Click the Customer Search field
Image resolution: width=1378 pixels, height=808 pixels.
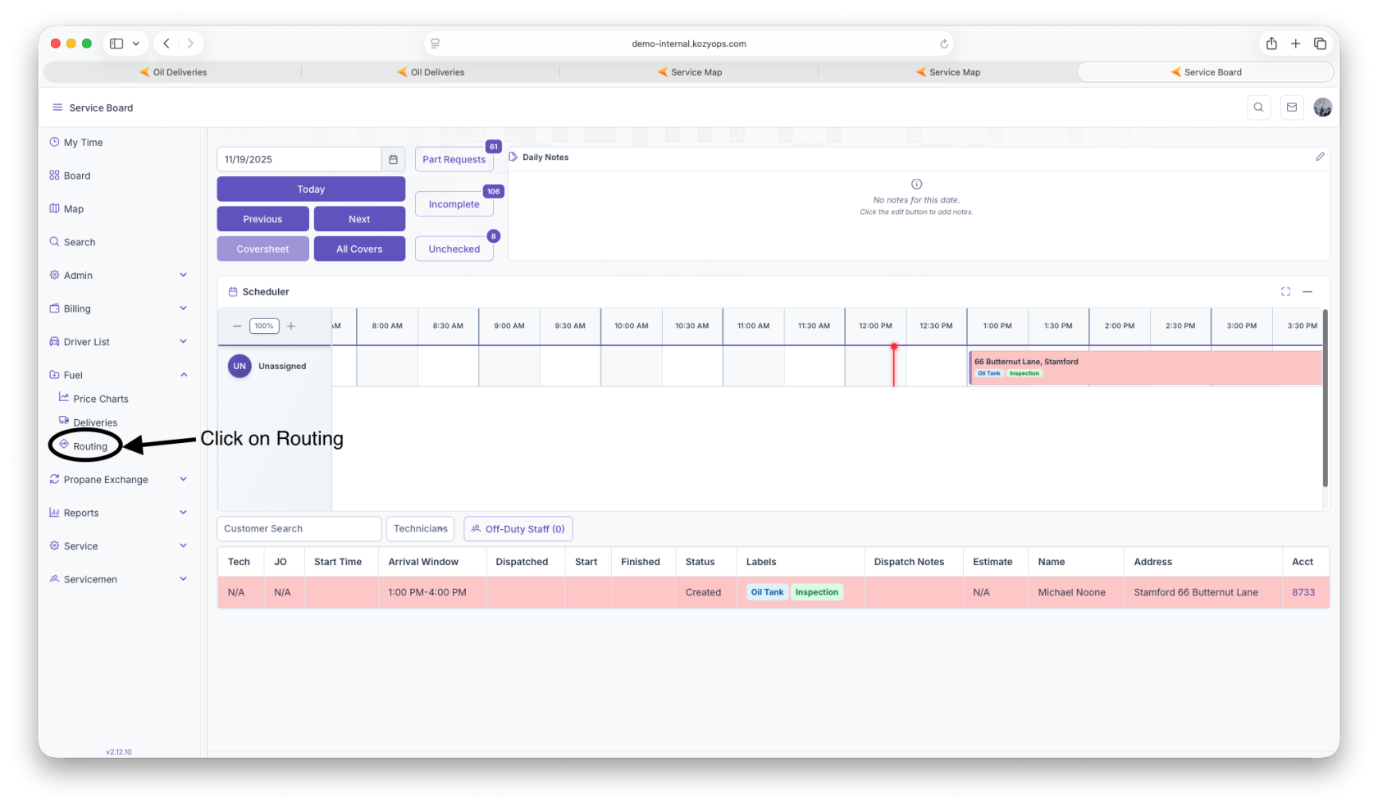tap(299, 529)
